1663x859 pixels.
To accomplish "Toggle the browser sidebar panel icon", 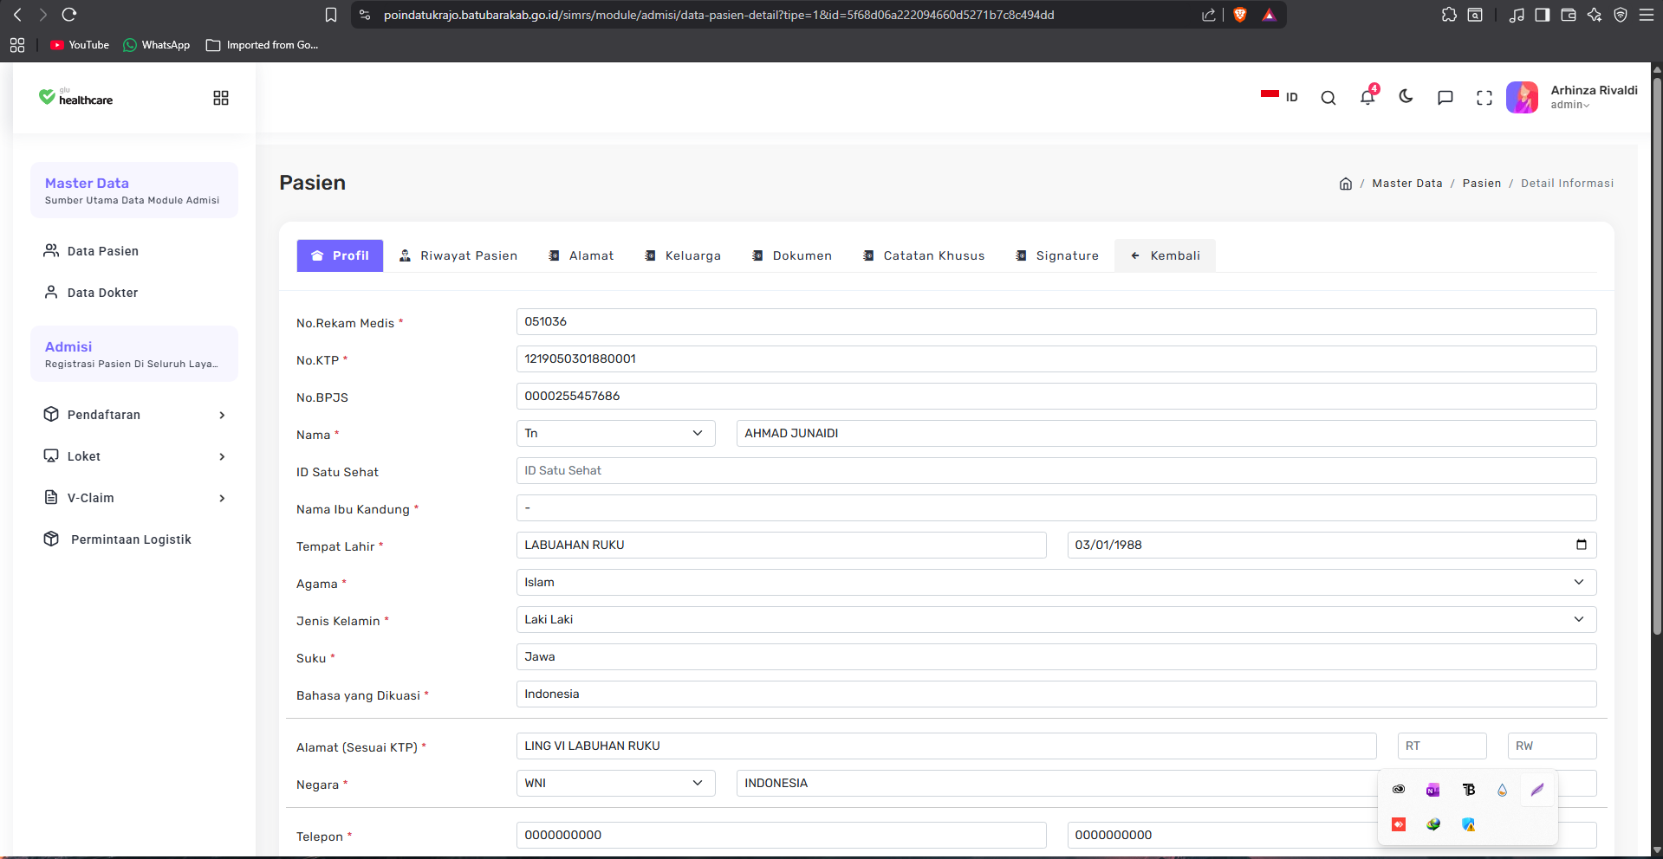I will point(1543,15).
